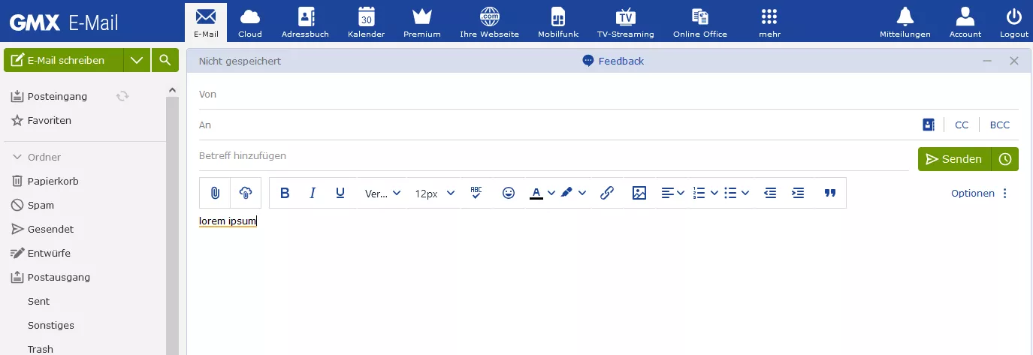Run the spell check tool

coord(476,193)
